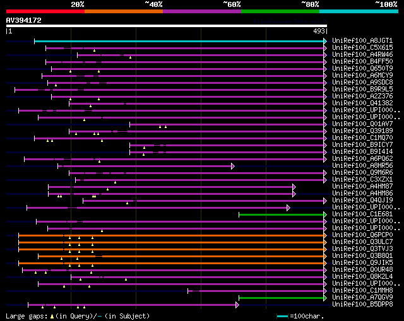
Task: Click the white query sequence bar
Action: tap(167, 26)
